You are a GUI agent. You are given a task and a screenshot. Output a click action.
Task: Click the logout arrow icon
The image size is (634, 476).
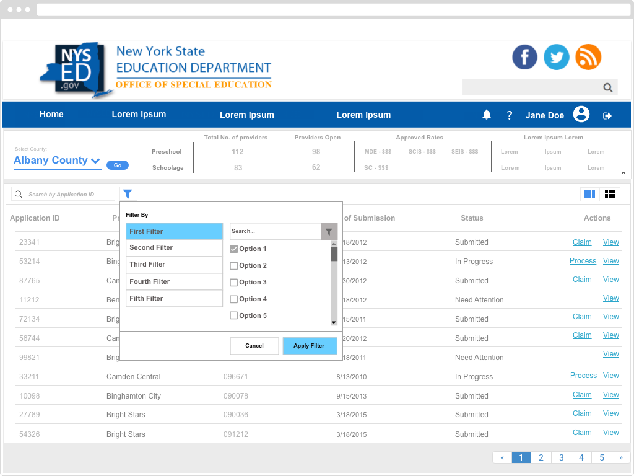tap(607, 116)
